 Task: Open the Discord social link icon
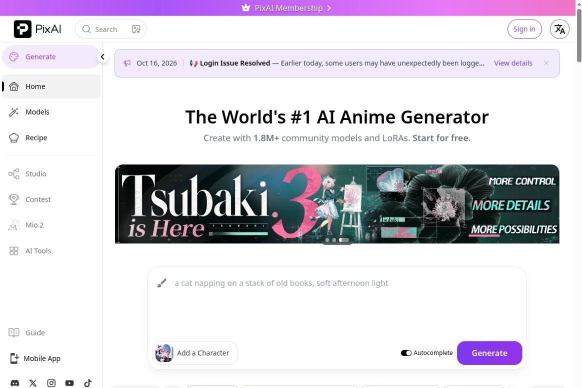click(15, 383)
